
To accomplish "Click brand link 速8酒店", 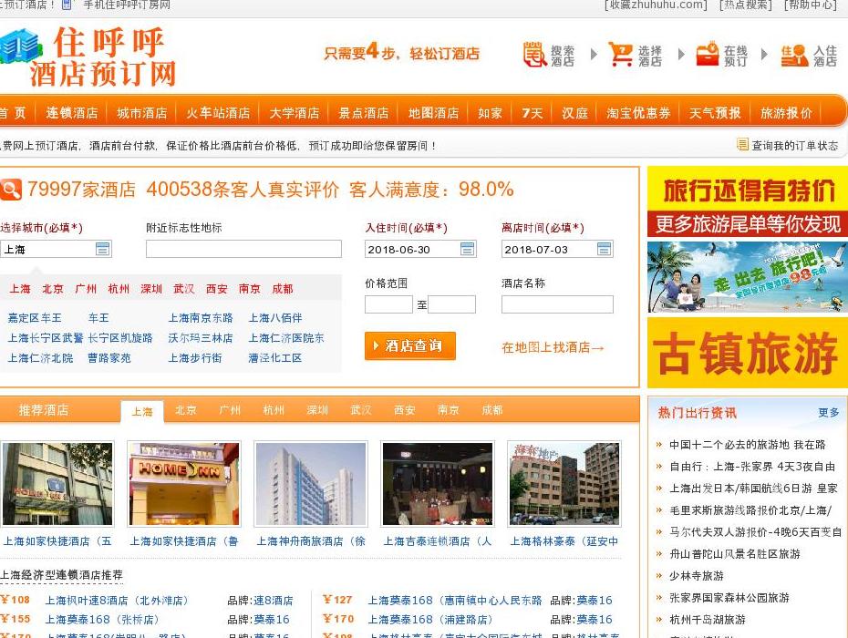I will click(x=274, y=601).
